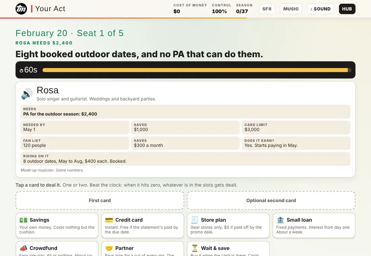The image size is (371, 256).
Task: Click the FAN LIST 120 people field
Action: coord(75,143)
